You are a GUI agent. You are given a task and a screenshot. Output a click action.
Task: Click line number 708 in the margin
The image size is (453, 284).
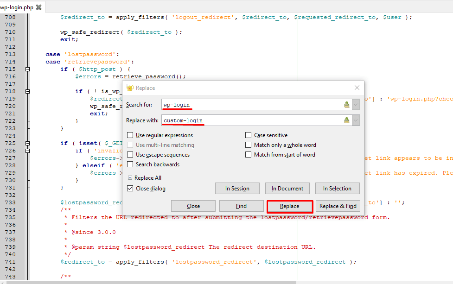pyautogui.click(x=10, y=17)
